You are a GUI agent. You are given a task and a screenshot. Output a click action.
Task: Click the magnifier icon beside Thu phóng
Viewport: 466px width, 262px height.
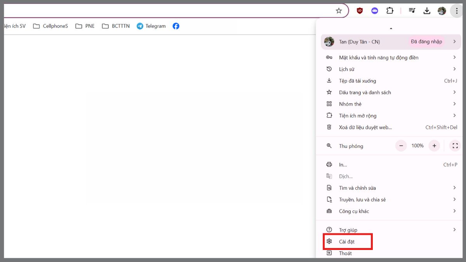pos(329,146)
